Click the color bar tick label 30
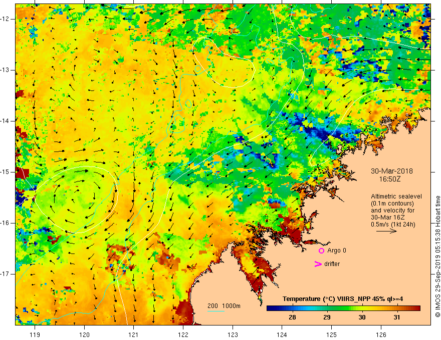441x340 pixels. pos(362,317)
